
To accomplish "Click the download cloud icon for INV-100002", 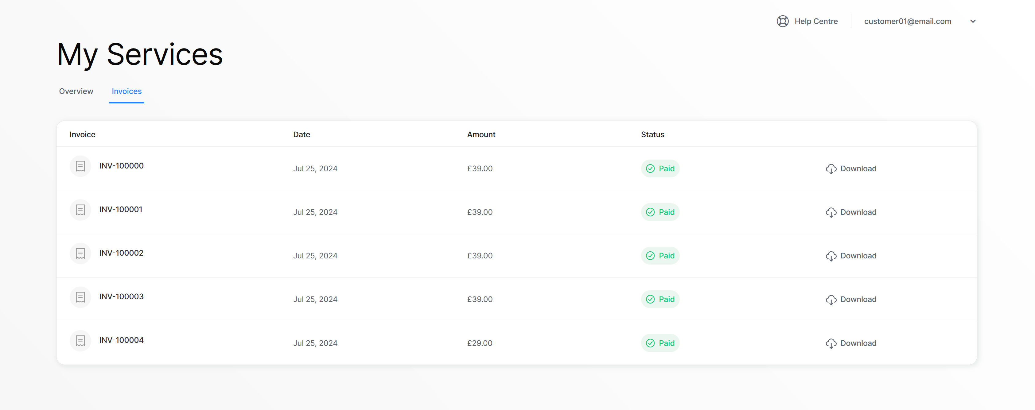I will [831, 256].
